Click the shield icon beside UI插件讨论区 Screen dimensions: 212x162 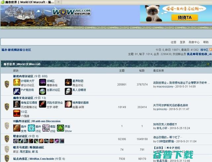(x=7, y=126)
